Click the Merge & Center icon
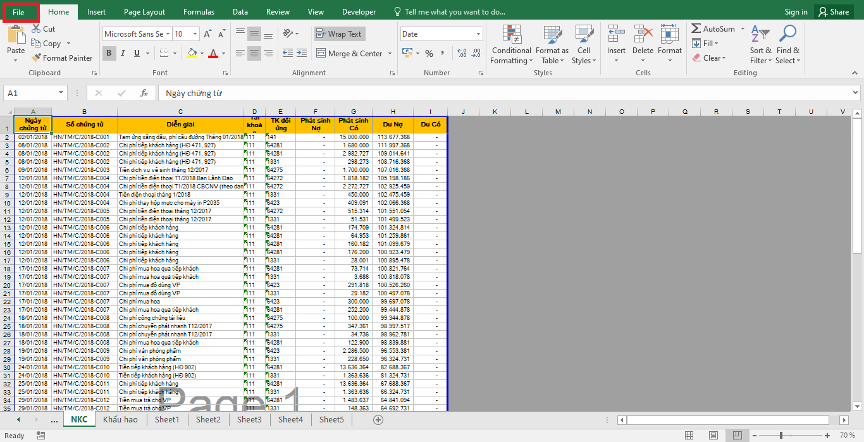The width and height of the screenshot is (864, 442). [321, 54]
